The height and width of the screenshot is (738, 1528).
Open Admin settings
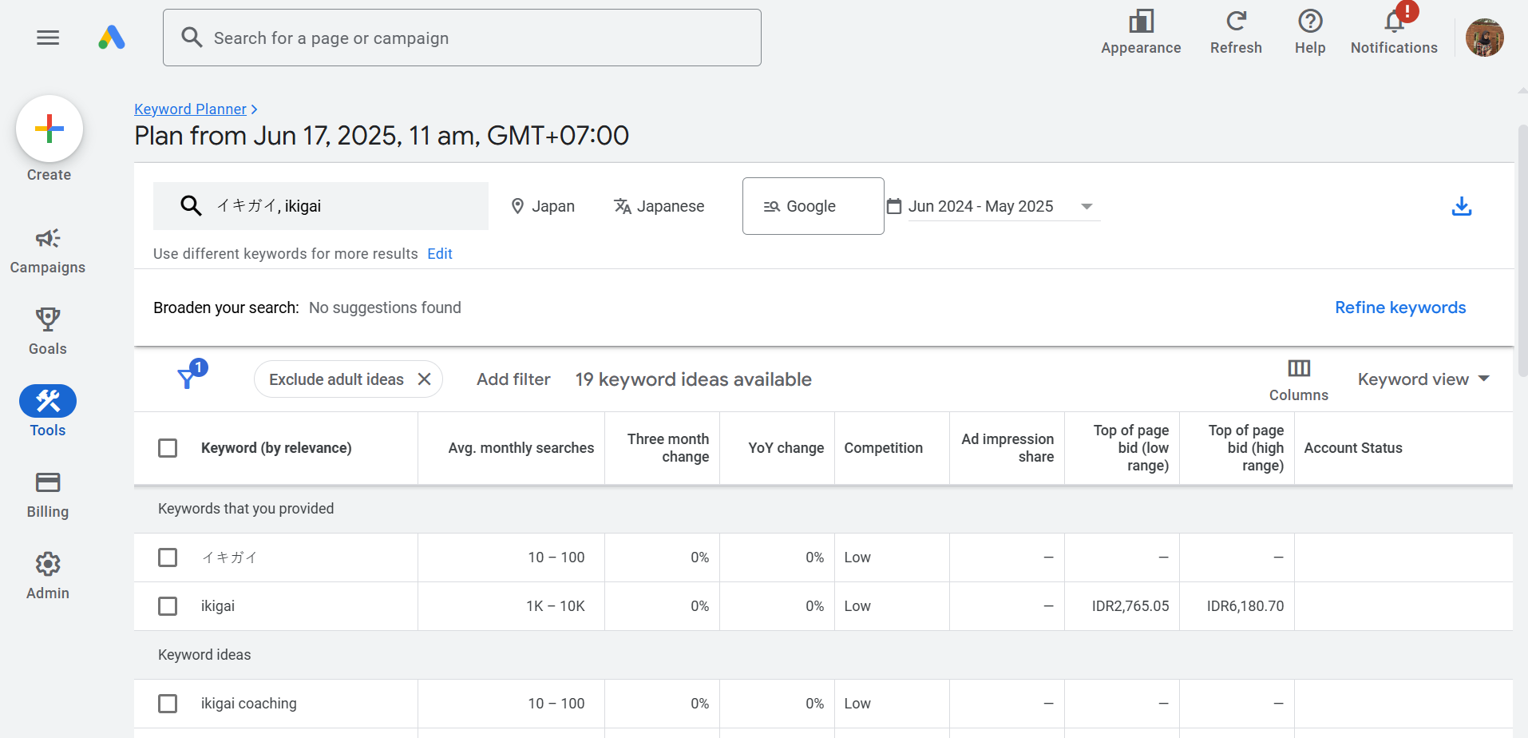[x=48, y=576]
